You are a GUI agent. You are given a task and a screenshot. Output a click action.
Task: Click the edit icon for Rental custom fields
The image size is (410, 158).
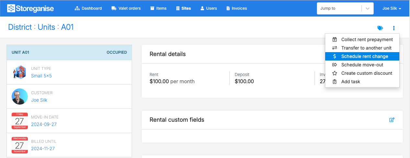[392, 120]
